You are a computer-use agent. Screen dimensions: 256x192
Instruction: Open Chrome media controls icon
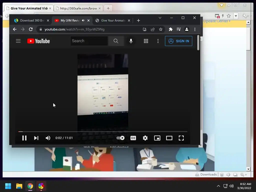[x=178, y=29]
